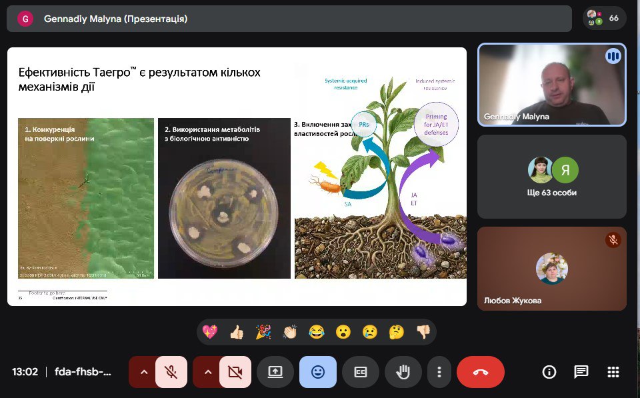
Task: Open the three-dot more options menu
Action: [439, 372]
